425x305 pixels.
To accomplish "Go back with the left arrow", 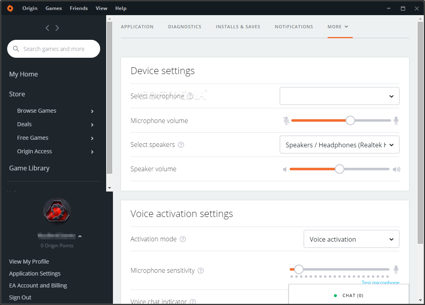I will 47,28.
